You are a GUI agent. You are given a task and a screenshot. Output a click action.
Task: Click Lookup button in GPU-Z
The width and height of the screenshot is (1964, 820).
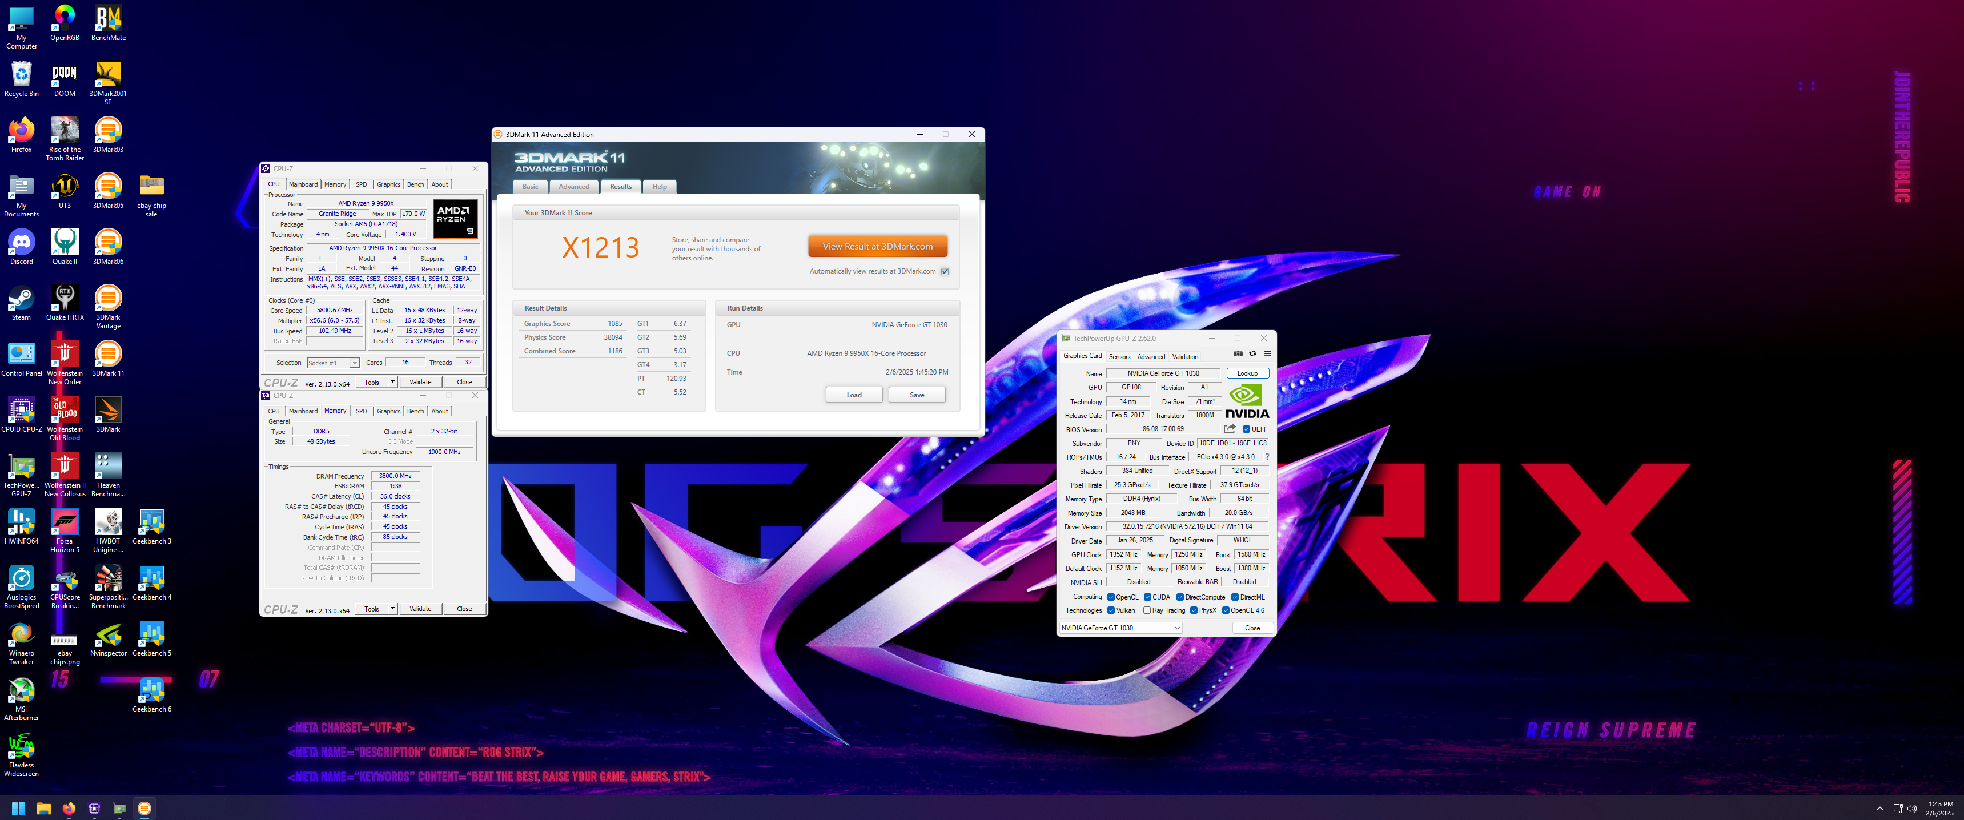coord(1247,373)
